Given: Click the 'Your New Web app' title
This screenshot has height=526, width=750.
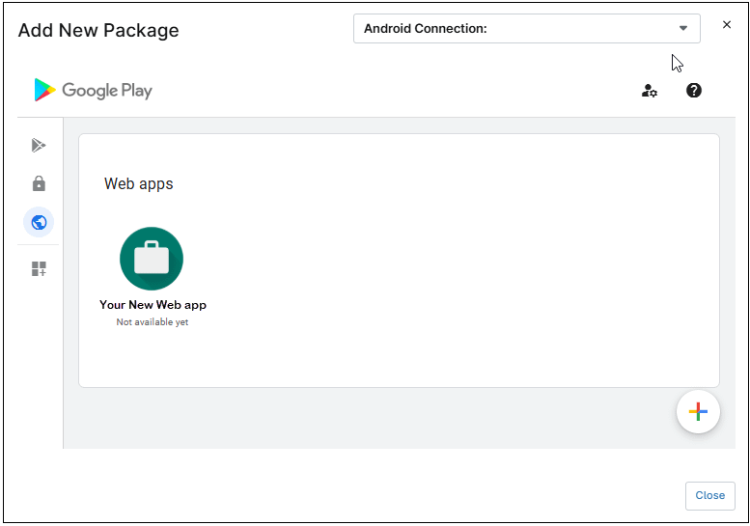Looking at the screenshot, I should 153,305.
